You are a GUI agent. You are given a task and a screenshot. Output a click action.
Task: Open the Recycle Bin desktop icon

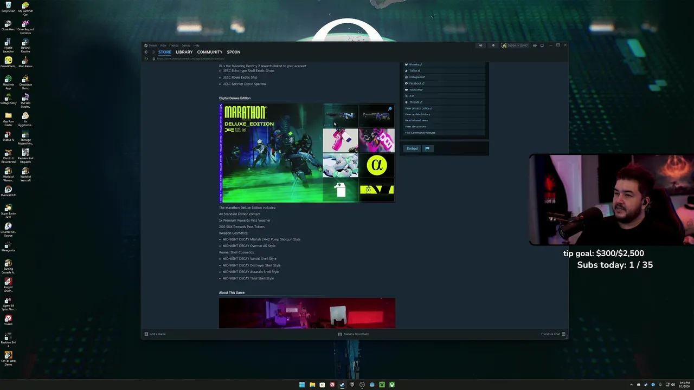[8, 7]
